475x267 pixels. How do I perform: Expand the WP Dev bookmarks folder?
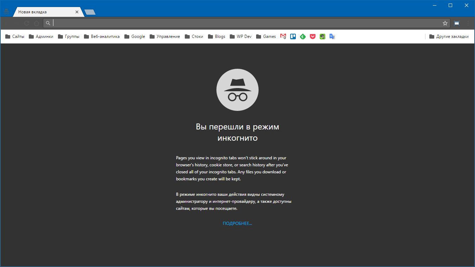pyautogui.click(x=241, y=36)
